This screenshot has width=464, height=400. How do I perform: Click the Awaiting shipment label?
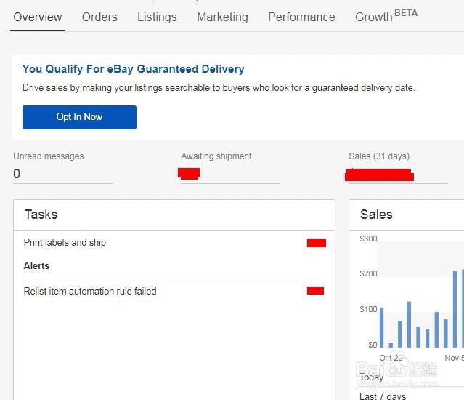click(x=216, y=156)
